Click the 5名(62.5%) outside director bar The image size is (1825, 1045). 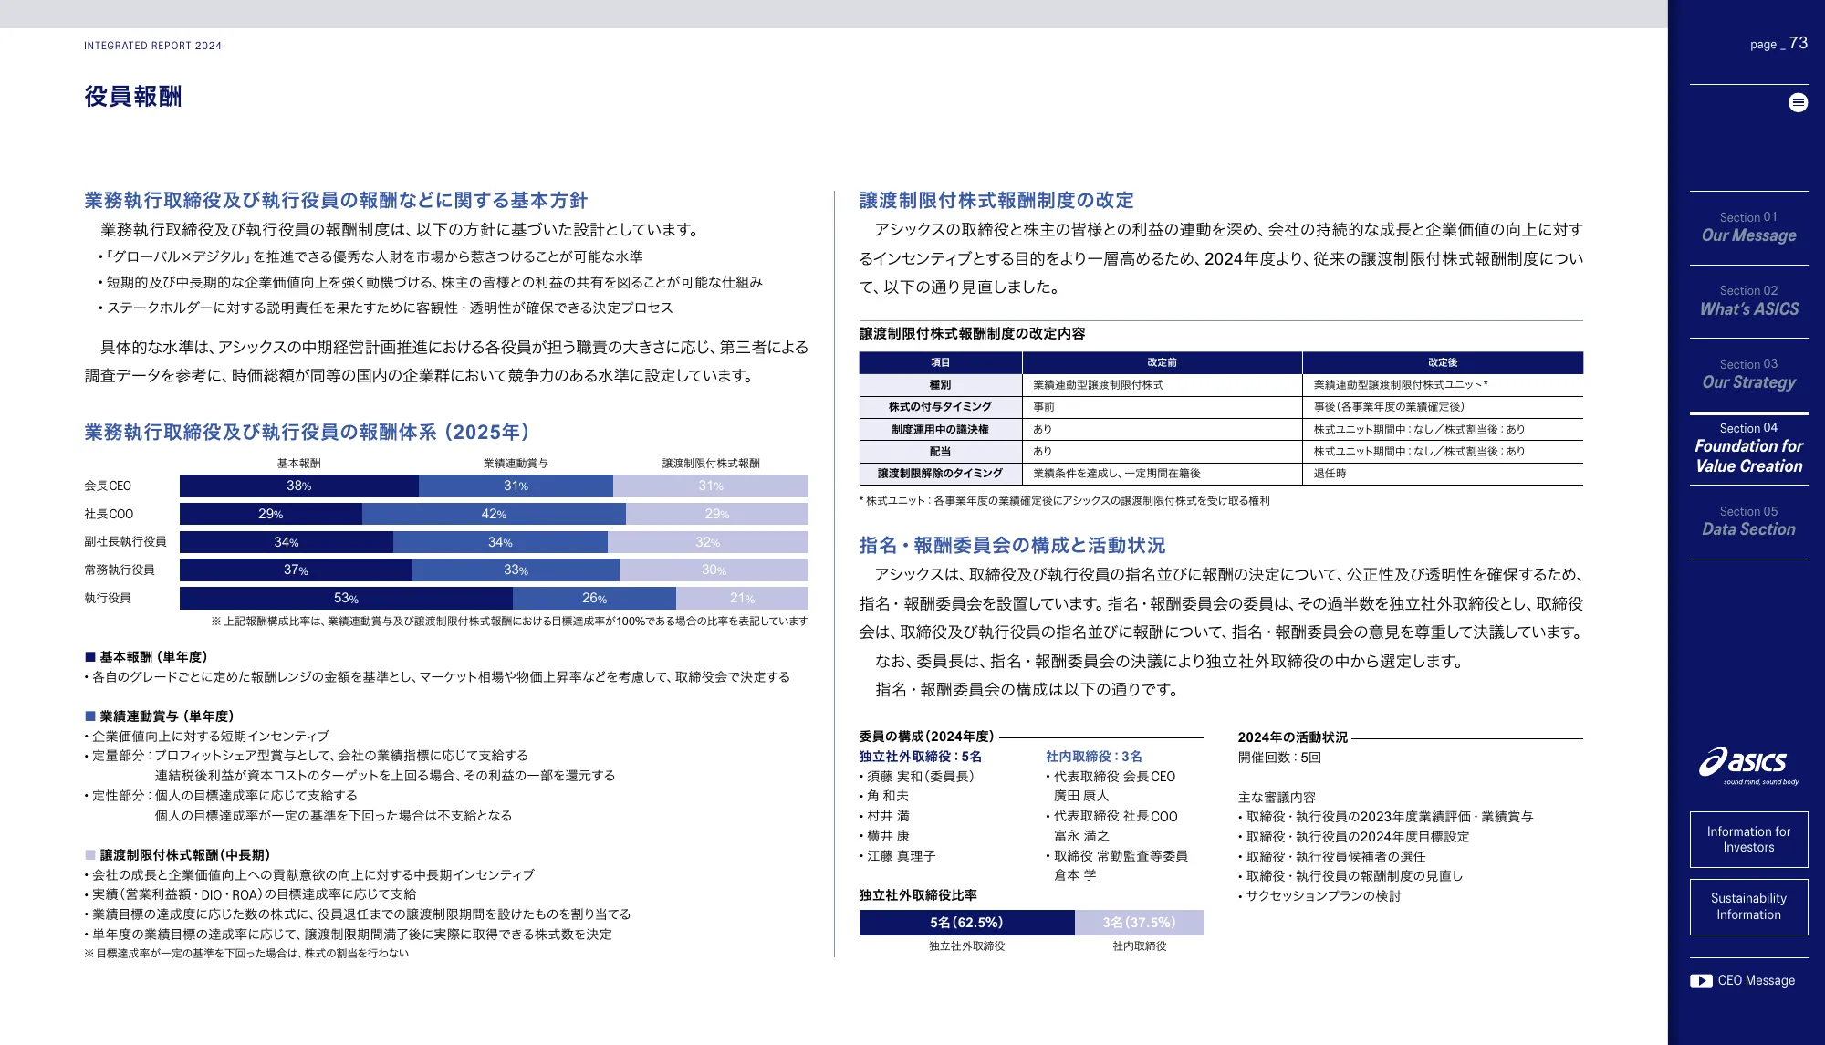tap(966, 923)
